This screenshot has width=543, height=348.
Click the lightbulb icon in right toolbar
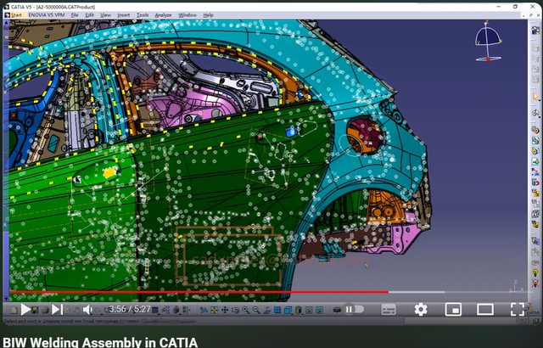[535, 272]
